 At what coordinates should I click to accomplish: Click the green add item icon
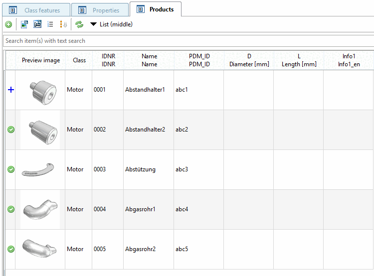pyautogui.click(x=8, y=24)
